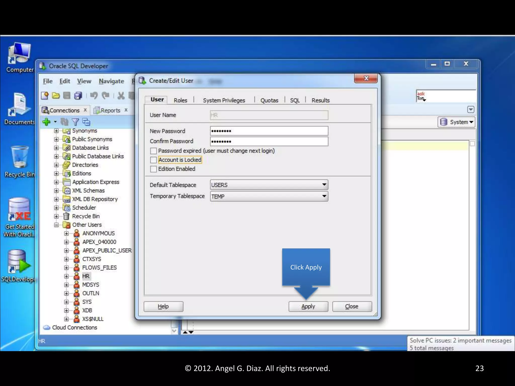Image resolution: width=515 pixels, height=386 pixels.
Task: Click the Help button
Action: point(163,306)
